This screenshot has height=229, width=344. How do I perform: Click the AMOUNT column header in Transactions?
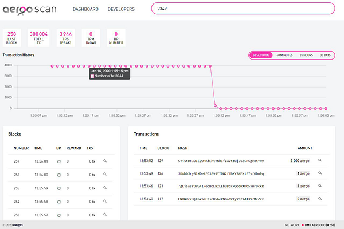coord(305,148)
